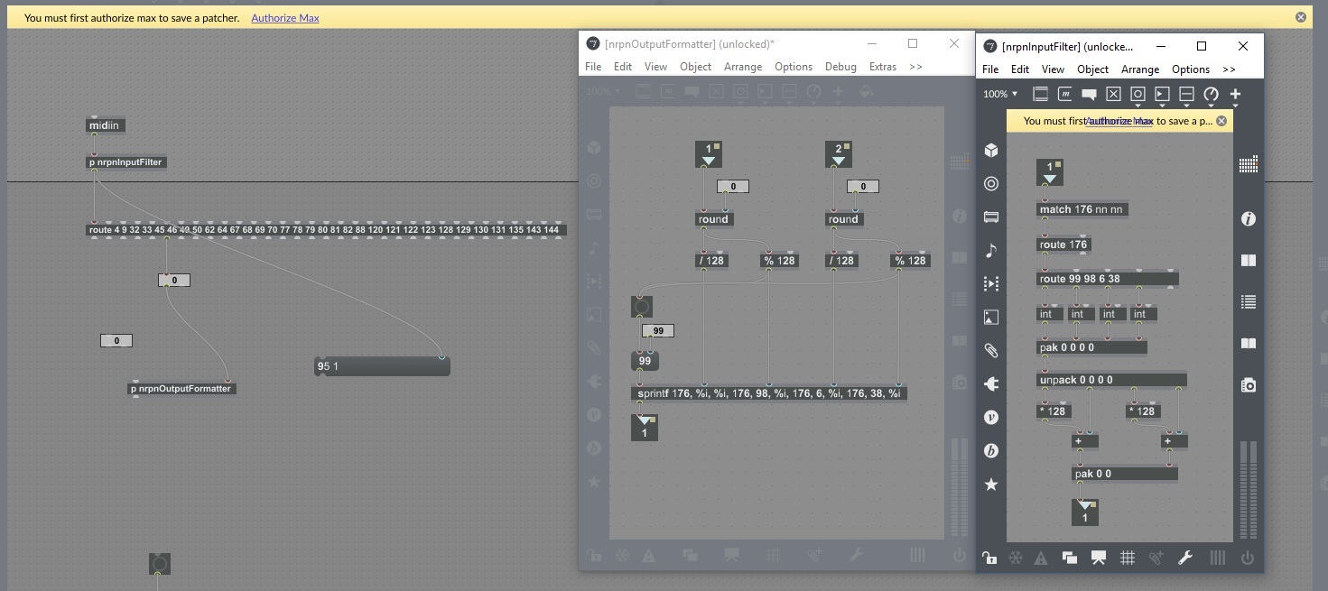The image size is (1328, 591).
Task: Dismiss the yellow banner in nrpnInputFilter
Action: (1221, 121)
